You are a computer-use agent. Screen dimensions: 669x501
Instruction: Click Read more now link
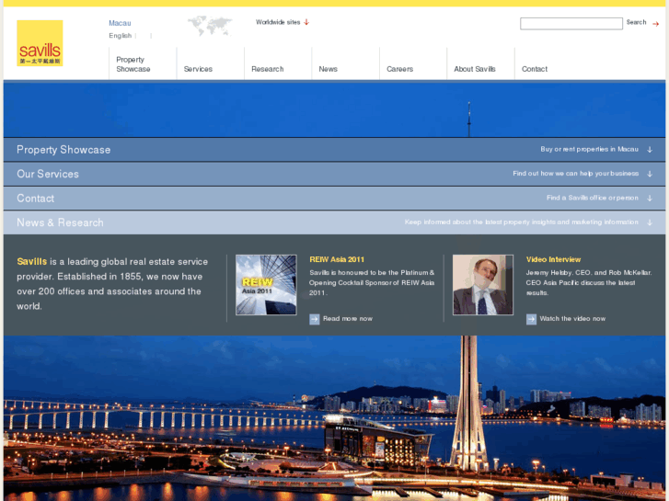point(348,319)
